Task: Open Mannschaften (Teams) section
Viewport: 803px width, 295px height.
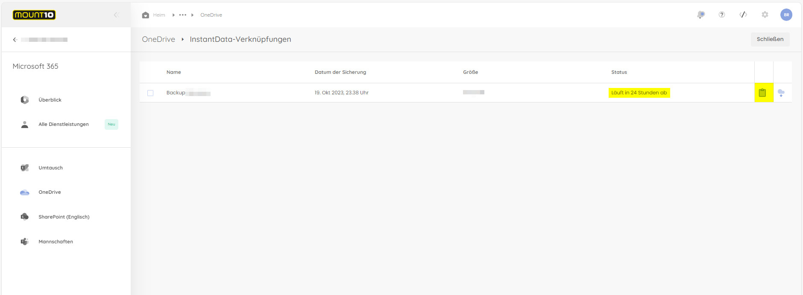Action: click(56, 242)
